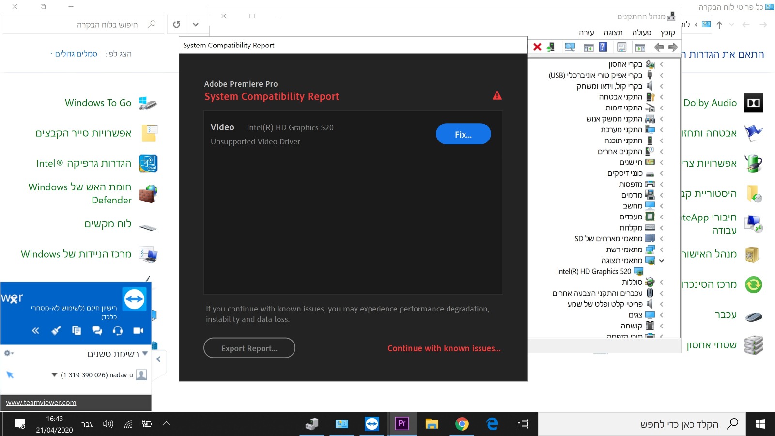This screenshot has width=775, height=436.
Task: Open the TeamViewer gear settings menu
Action: (x=8, y=353)
